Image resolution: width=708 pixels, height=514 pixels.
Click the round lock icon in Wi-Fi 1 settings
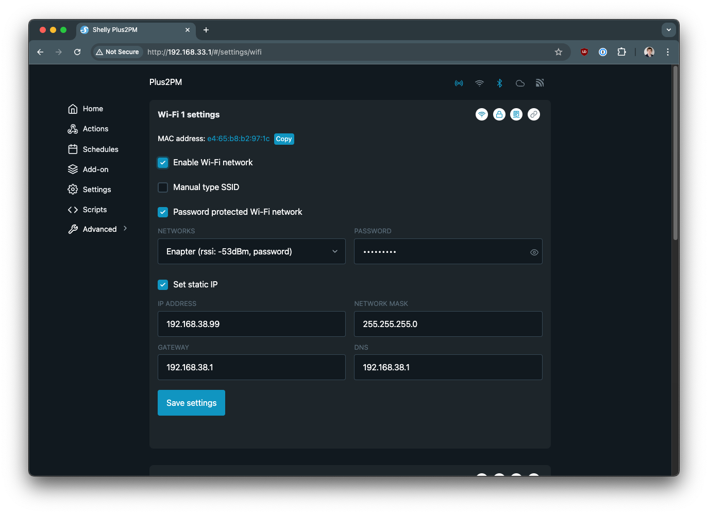coord(499,114)
